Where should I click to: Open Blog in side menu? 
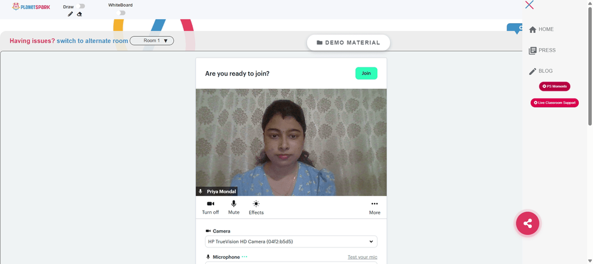coord(541,71)
